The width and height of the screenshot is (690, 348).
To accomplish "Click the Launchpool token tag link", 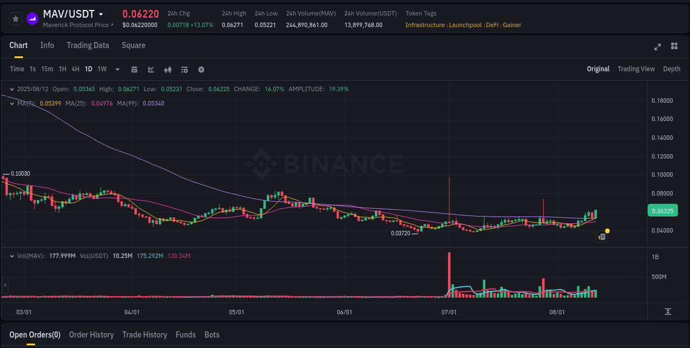I will click(465, 25).
